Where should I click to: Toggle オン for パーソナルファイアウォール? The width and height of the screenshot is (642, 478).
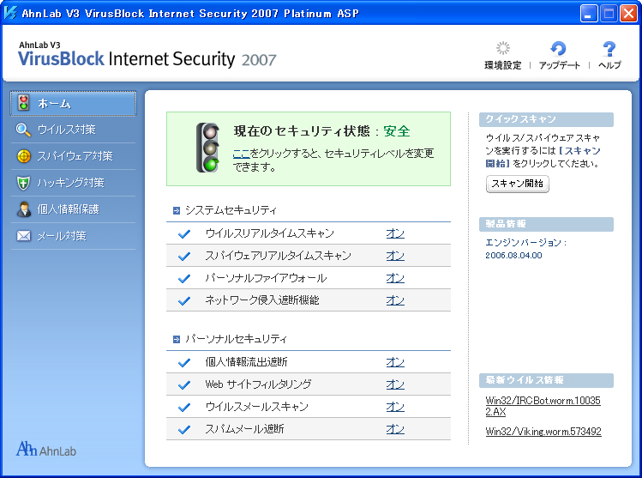tap(395, 278)
